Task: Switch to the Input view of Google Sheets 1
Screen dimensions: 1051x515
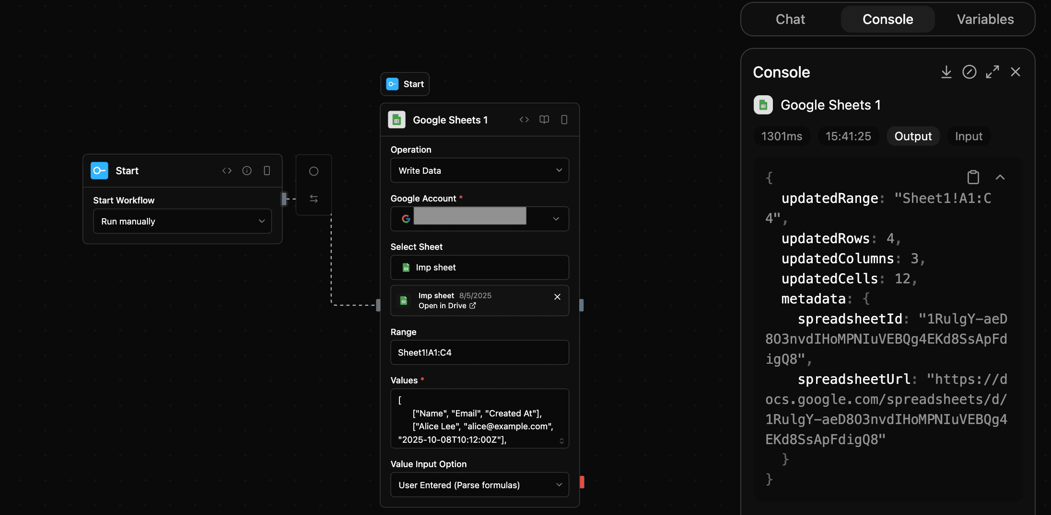Action: (x=969, y=136)
